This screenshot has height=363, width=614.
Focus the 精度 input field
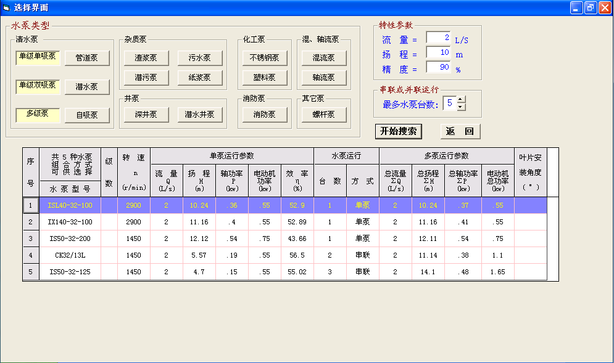(x=438, y=67)
